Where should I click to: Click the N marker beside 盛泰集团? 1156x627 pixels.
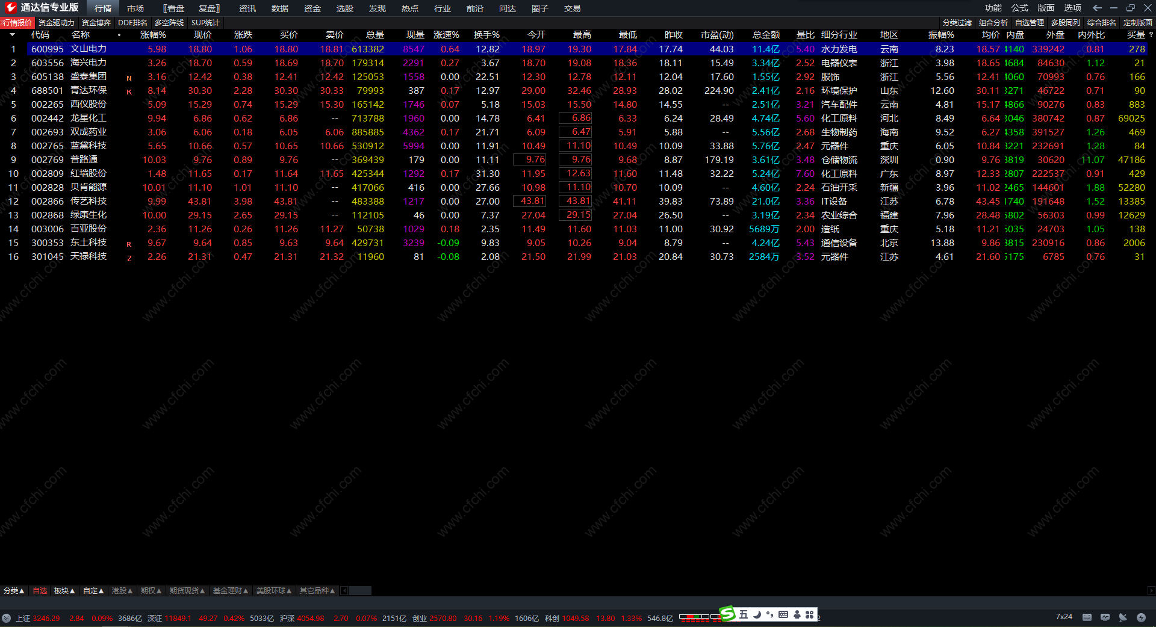coord(129,78)
